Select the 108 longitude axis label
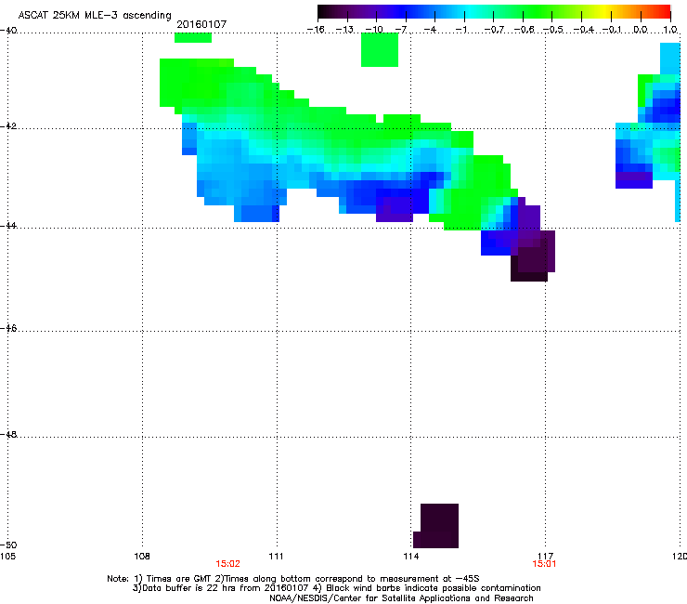Image resolution: width=687 pixels, height=604 pixels. (142, 557)
